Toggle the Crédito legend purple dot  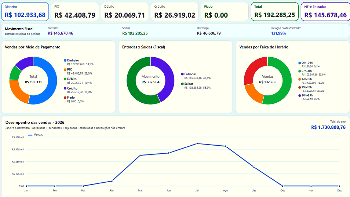(x=65, y=88)
